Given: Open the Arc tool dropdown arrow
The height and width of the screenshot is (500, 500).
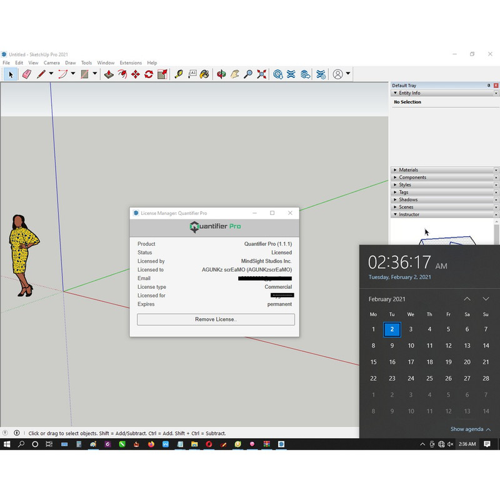Looking at the screenshot, I should (73, 74).
